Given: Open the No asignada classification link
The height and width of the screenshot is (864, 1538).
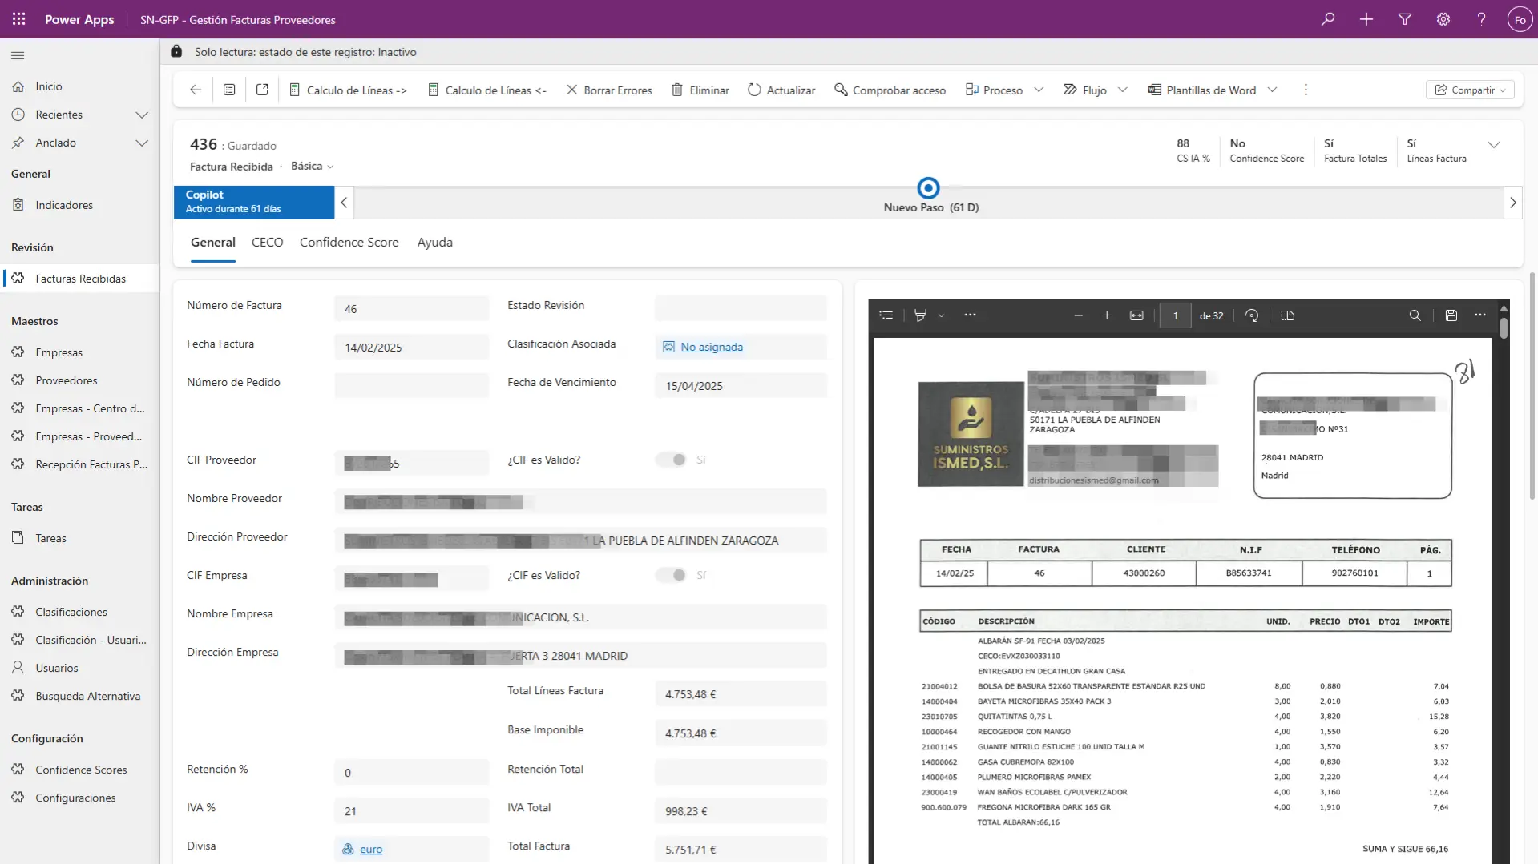Looking at the screenshot, I should coord(711,347).
